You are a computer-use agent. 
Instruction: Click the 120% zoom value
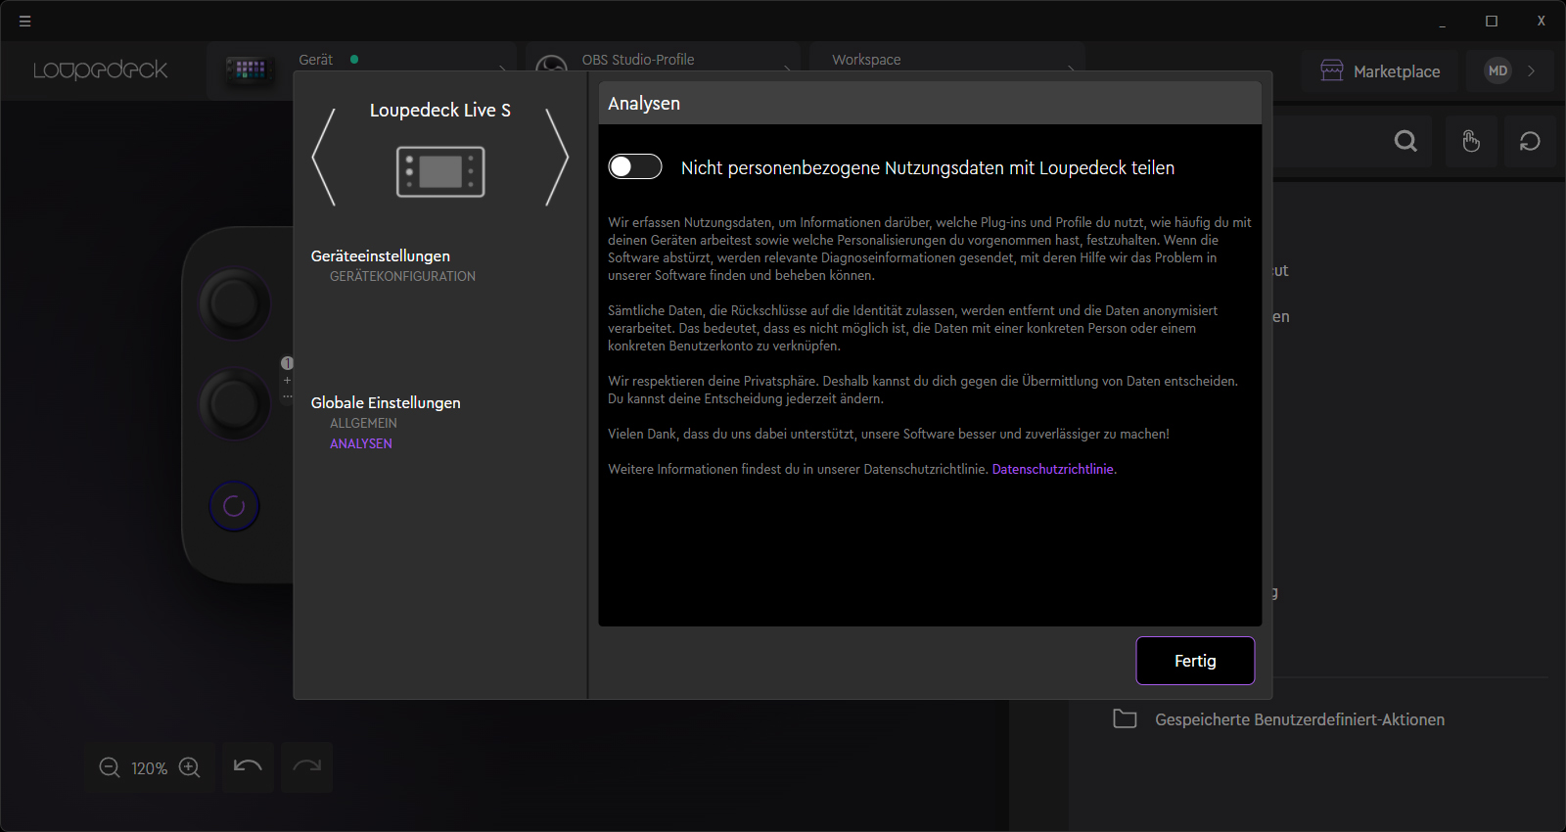149,768
